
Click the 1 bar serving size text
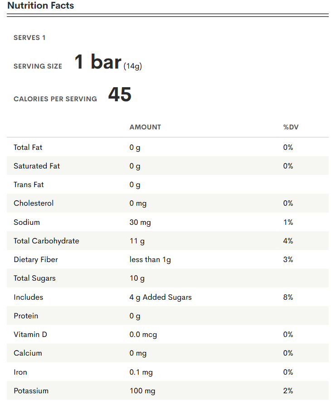98,62
